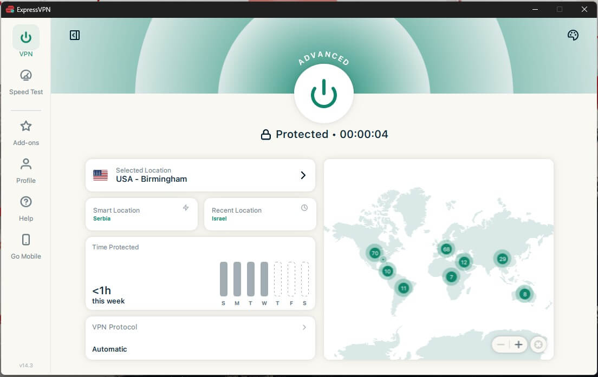598x377 pixels.
Task: Open the Go Mobile page
Action: 26,247
